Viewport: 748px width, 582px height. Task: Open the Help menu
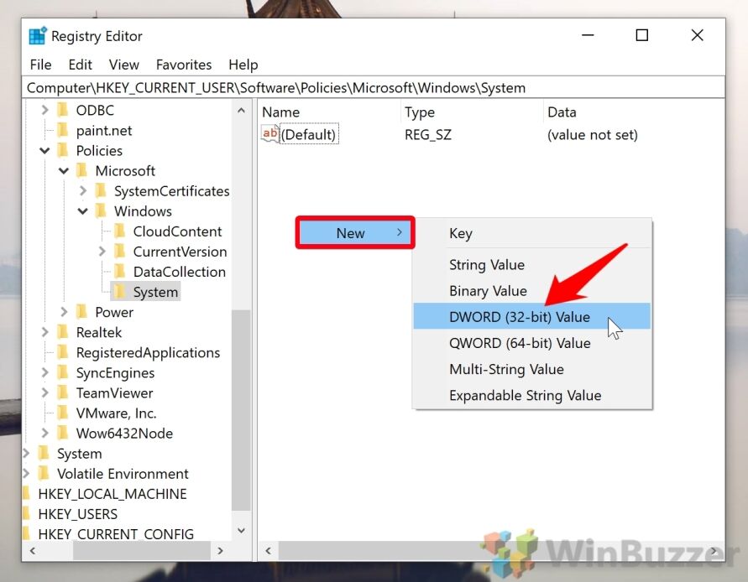point(243,65)
